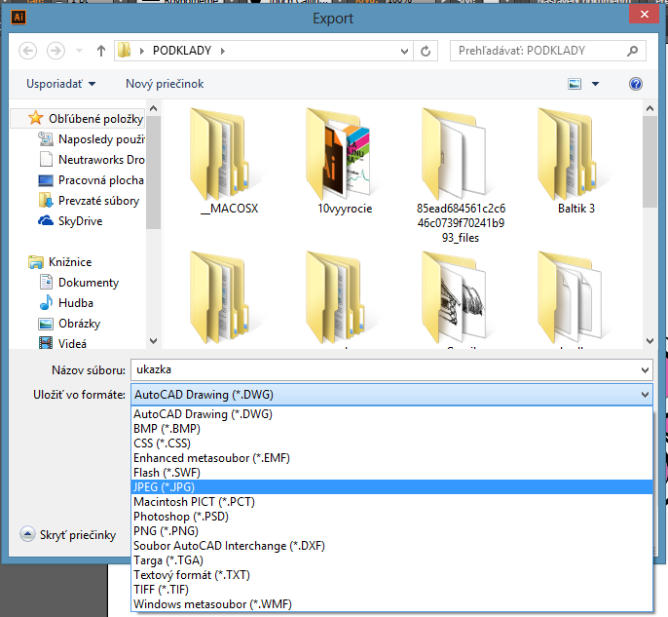Click the Up one level arrow icon
668x617 pixels.
[101, 50]
